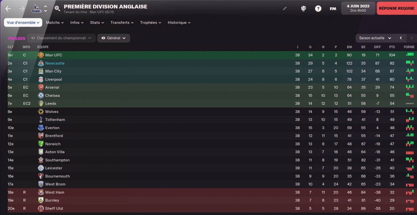
Task: Click the competition up/down switcher arrows
Action: point(45,9)
